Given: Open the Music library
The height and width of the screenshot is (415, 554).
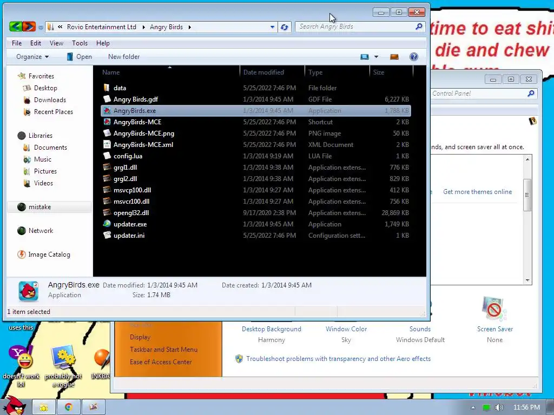Looking at the screenshot, I should [x=42, y=159].
